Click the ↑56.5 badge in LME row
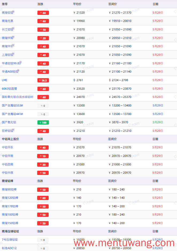Viewport: 177px width, 251px height. (43, 80)
